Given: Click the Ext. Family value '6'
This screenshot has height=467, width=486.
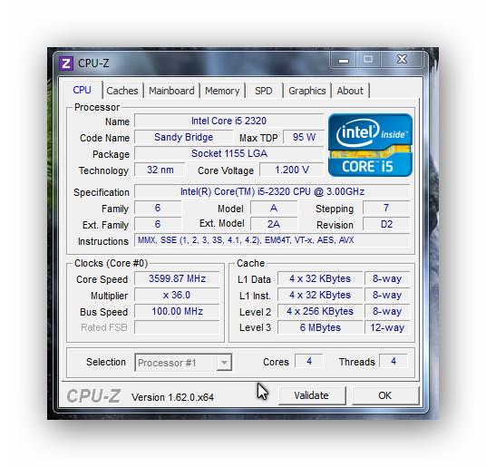Looking at the screenshot, I should point(158,224).
